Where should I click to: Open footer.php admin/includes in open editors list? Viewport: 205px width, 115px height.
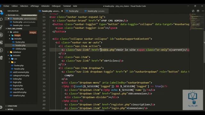pyautogui.click(x=21, y=22)
